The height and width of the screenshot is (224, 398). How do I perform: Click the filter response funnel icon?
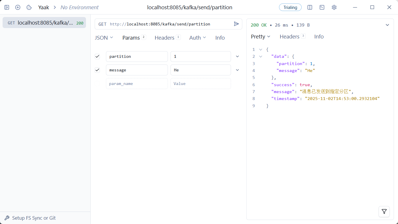pos(384,212)
